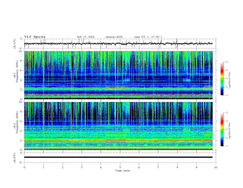The width and height of the screenshot is (243, 188).
Task: Click the ch.2 colorbar 'log(PSD)(V²/Hz)' label
Action: pyautogui.click(x=230, y=131)
